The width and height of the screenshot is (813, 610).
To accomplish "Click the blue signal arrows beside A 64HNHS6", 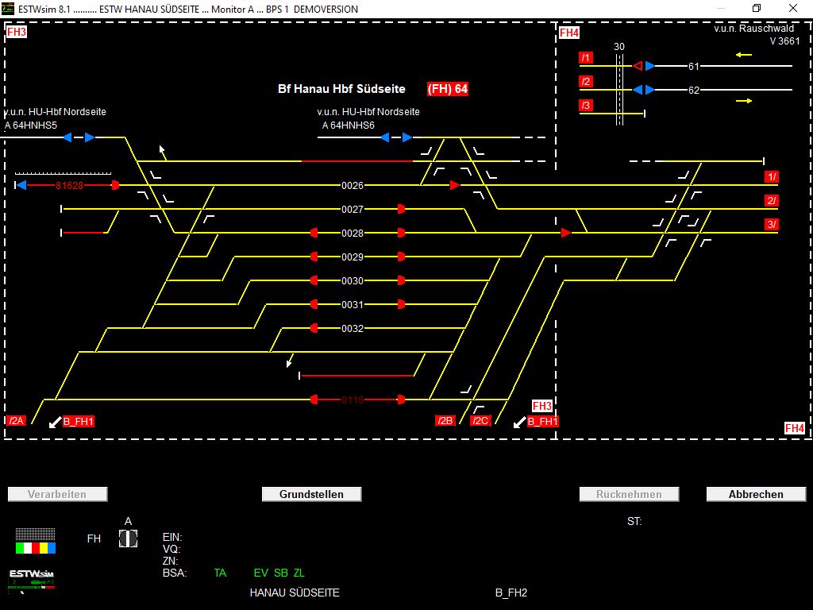I will pyautogui.click(x=396, y=137).
